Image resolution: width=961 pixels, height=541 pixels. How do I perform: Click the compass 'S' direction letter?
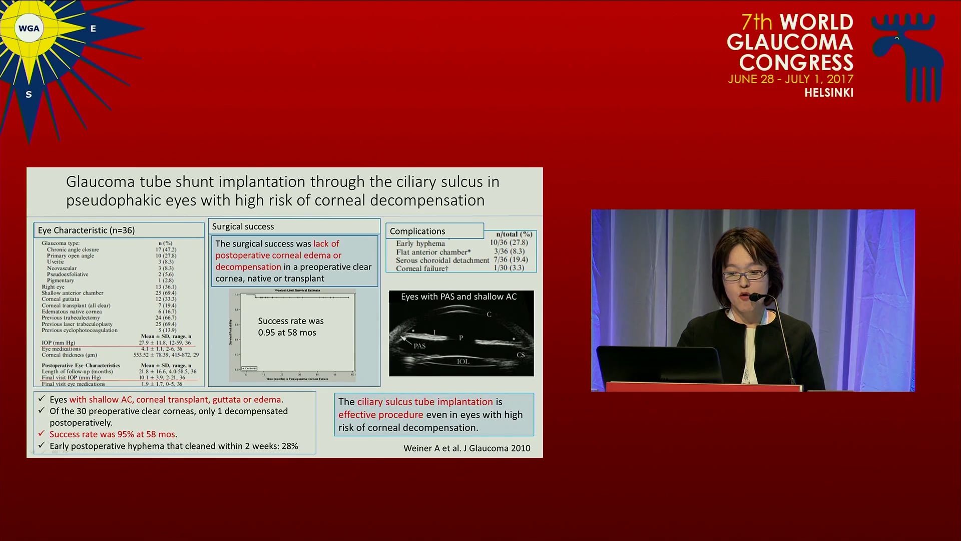29,95
